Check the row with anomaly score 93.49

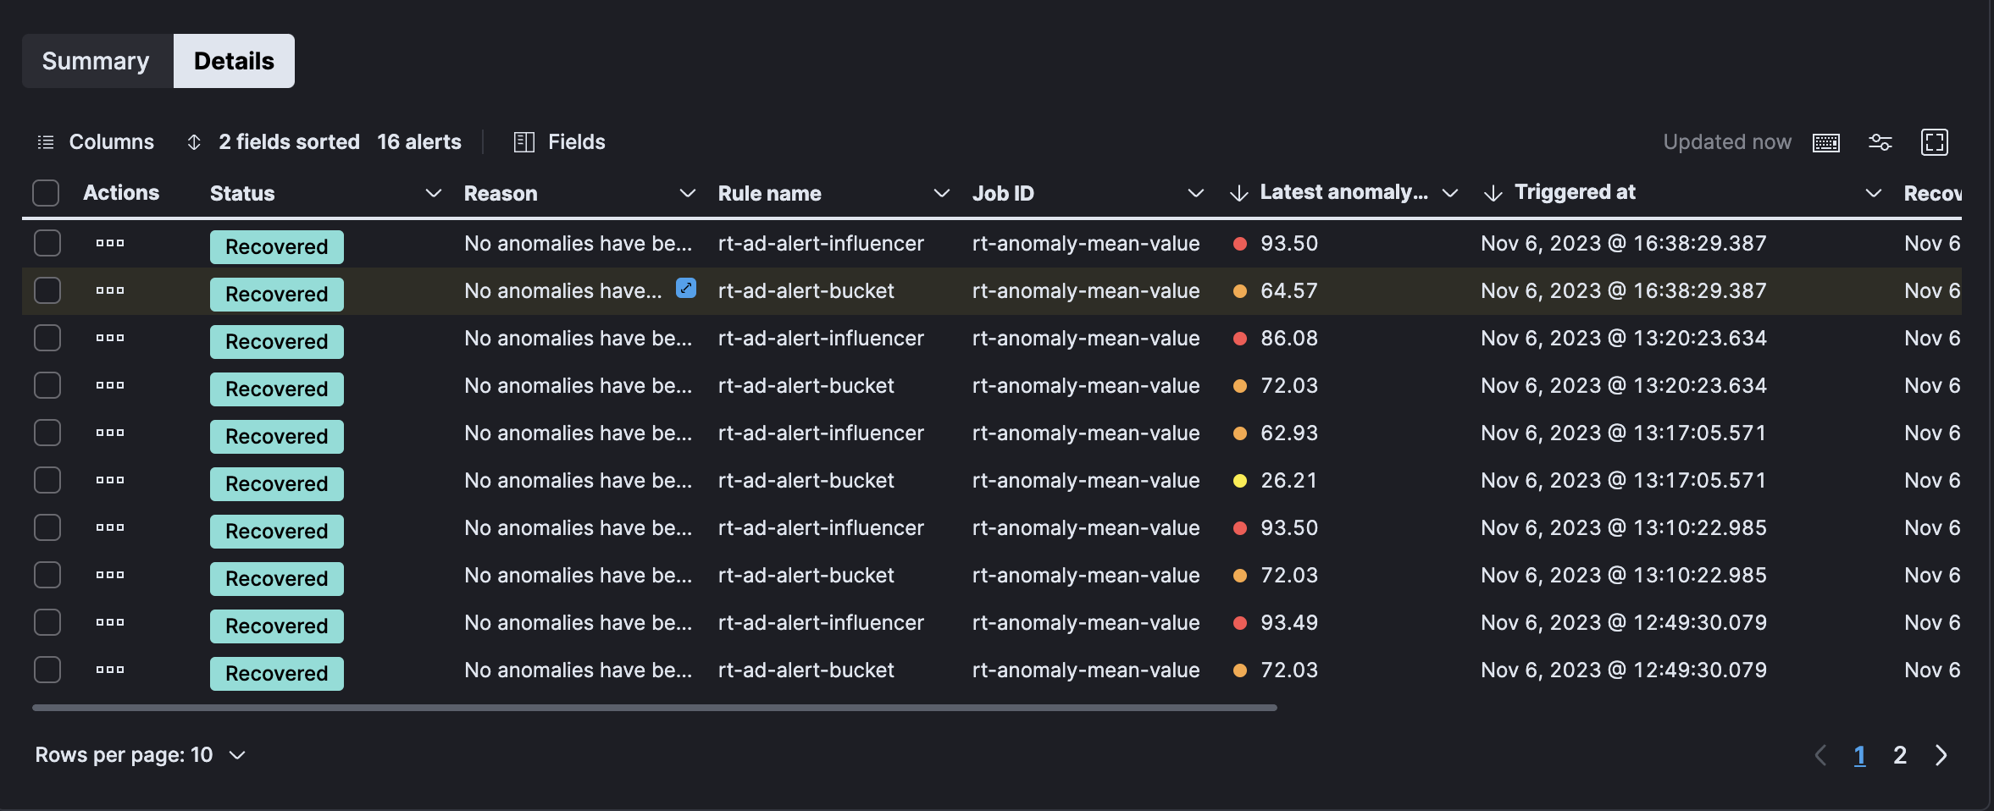[47, 622]
